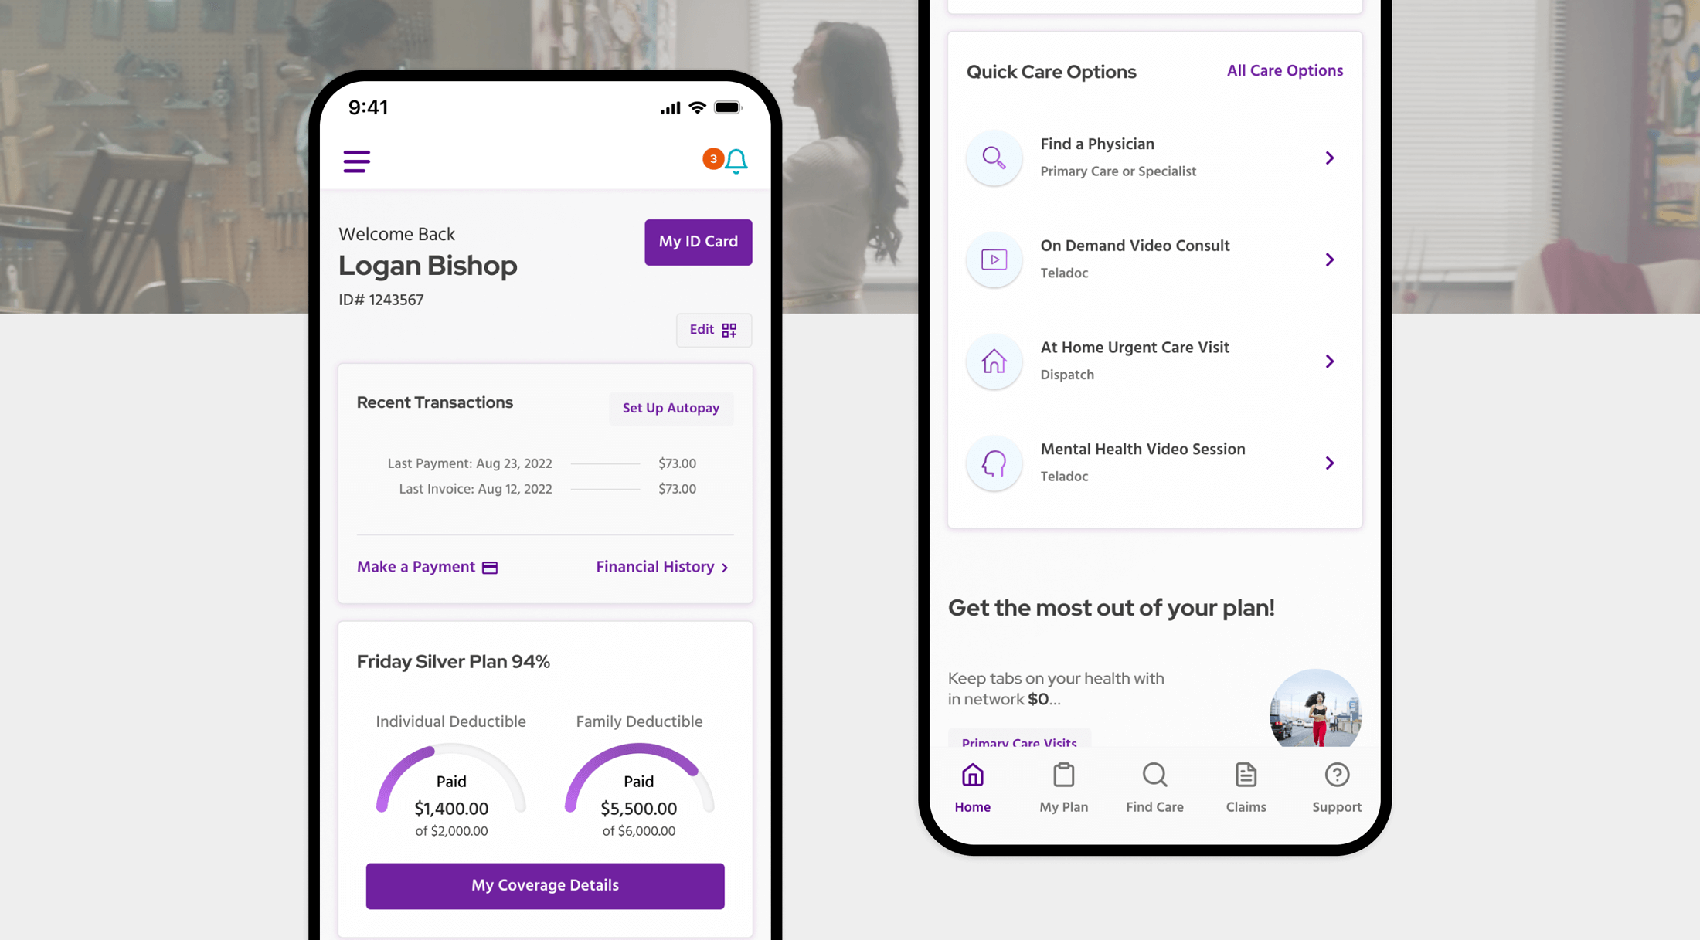Open the hamburger menu icon
This screenshot has width=1700, height=940.
click(357, 162)
